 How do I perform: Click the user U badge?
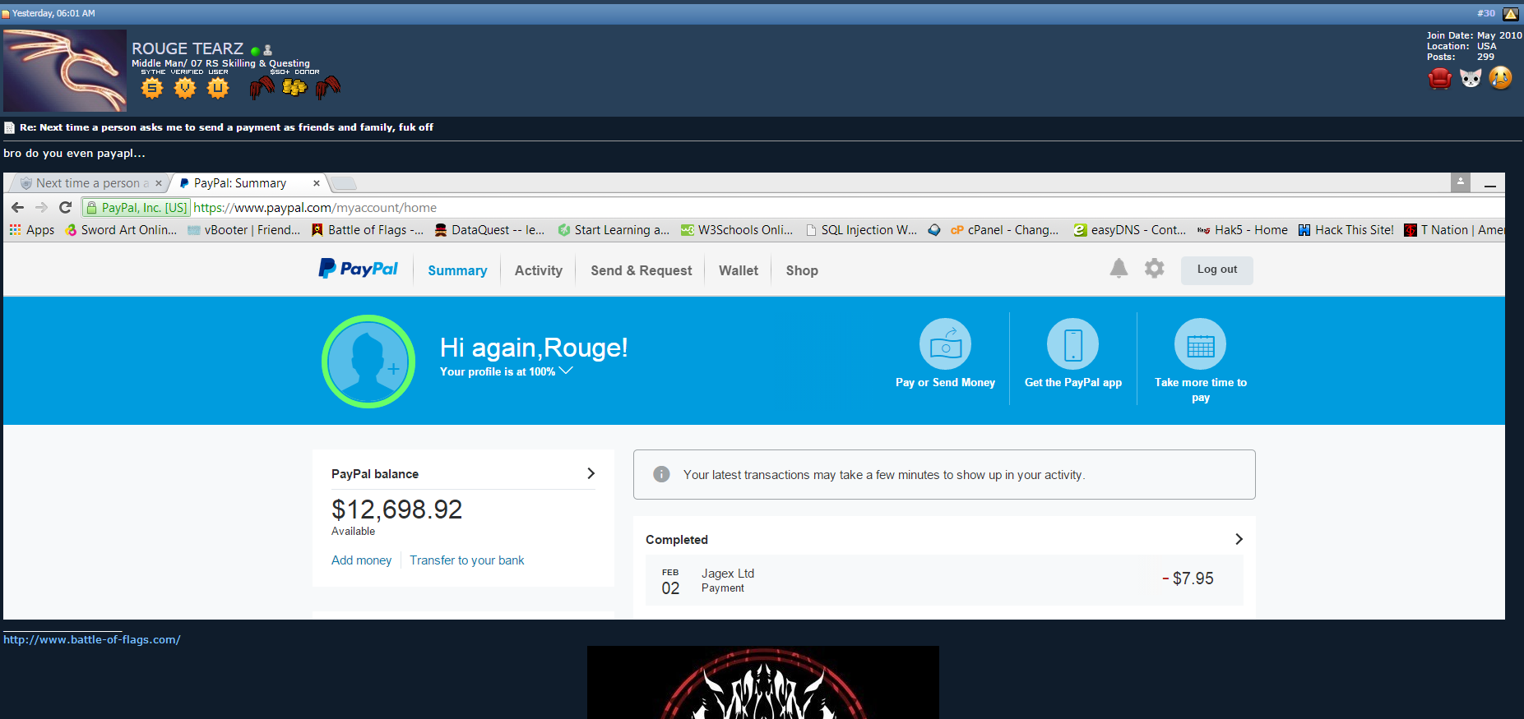[218, 87]
